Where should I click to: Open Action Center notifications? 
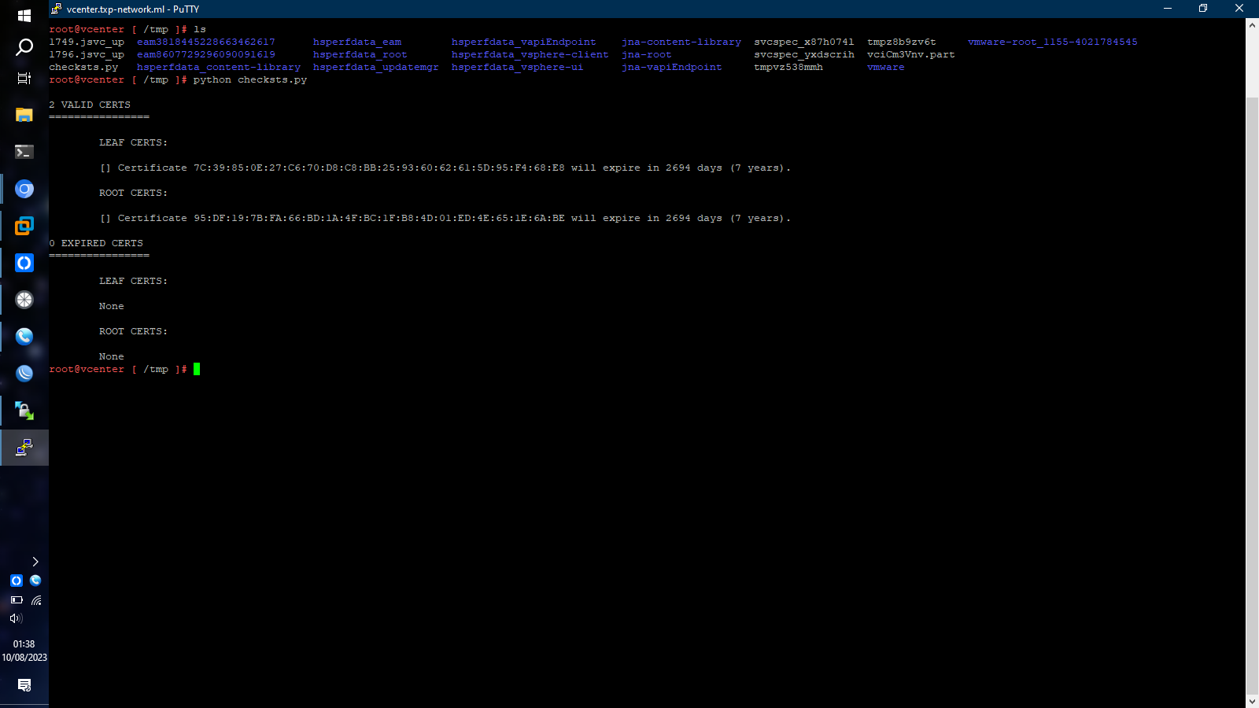(24, 686)
